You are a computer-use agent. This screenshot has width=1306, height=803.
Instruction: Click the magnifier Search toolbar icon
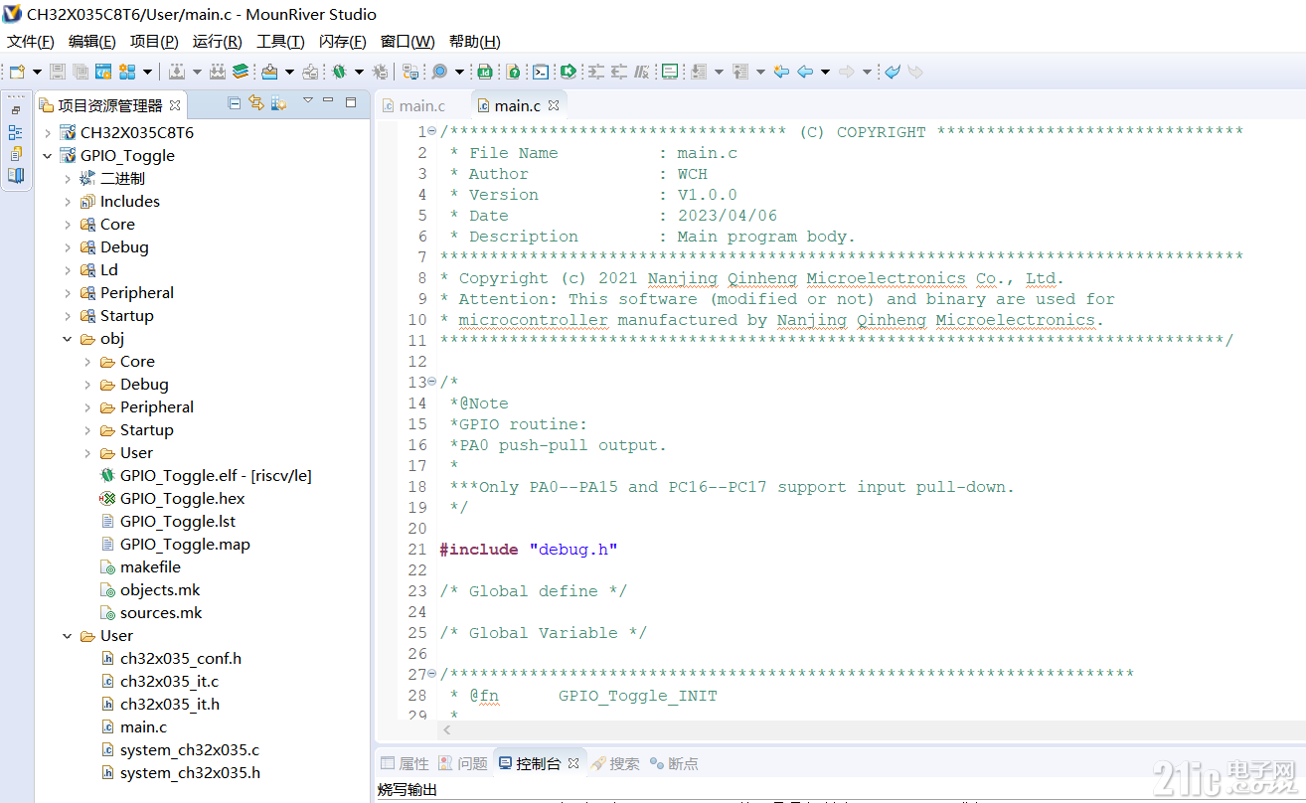(x=439, y=72)
